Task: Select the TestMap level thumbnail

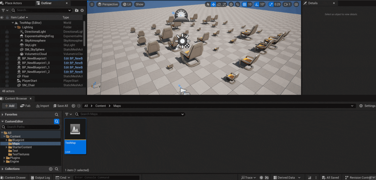Action: [x=75, y=129]
